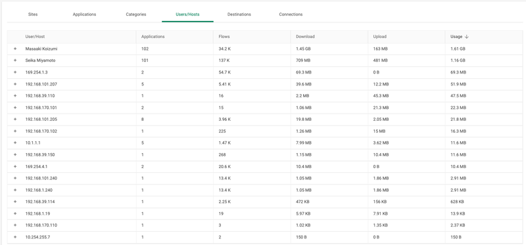Expand the 192.168.39.110 host row

click(15, 96)
